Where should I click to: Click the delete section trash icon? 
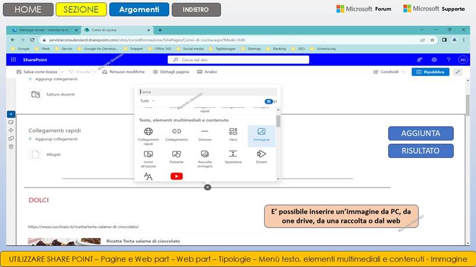click(11, 146)
